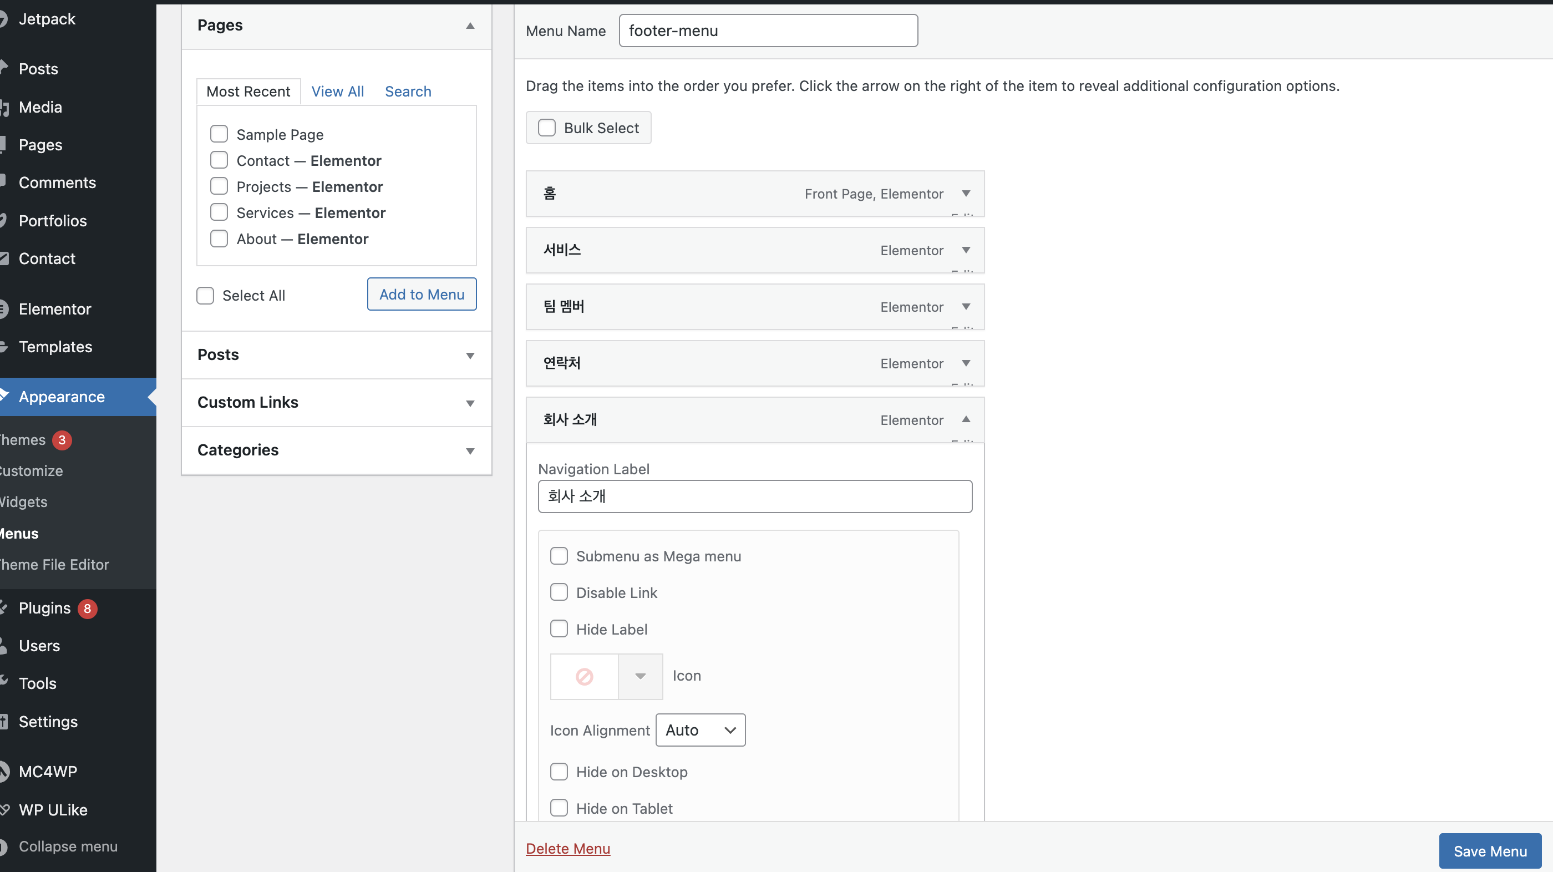Click the Themes update count badge
Screen dimensions: 1553x872
coord(62,440)
